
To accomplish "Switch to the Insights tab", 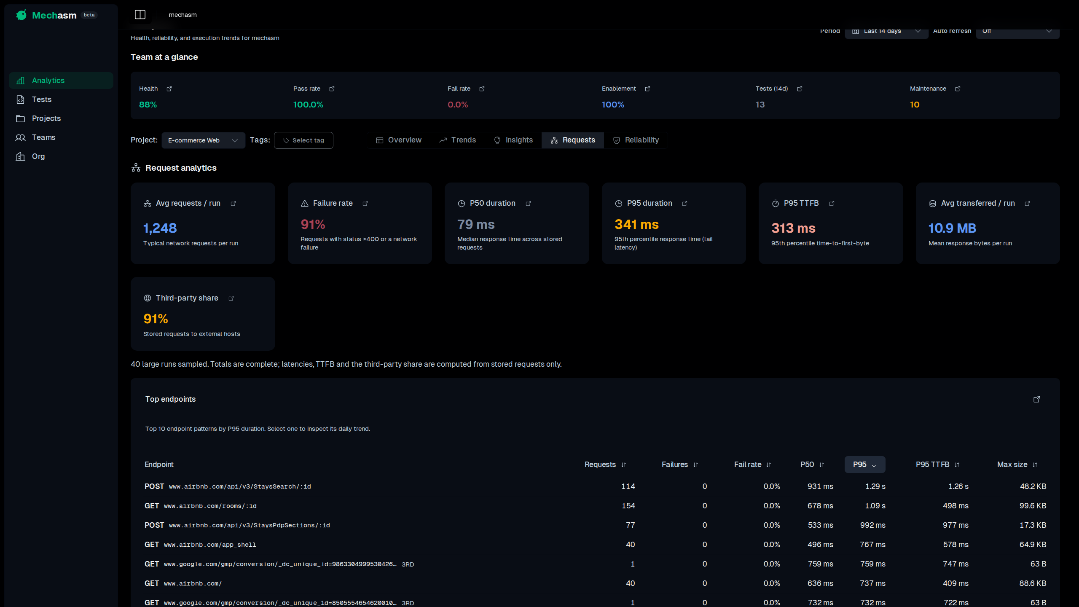I will pos(513,140).
